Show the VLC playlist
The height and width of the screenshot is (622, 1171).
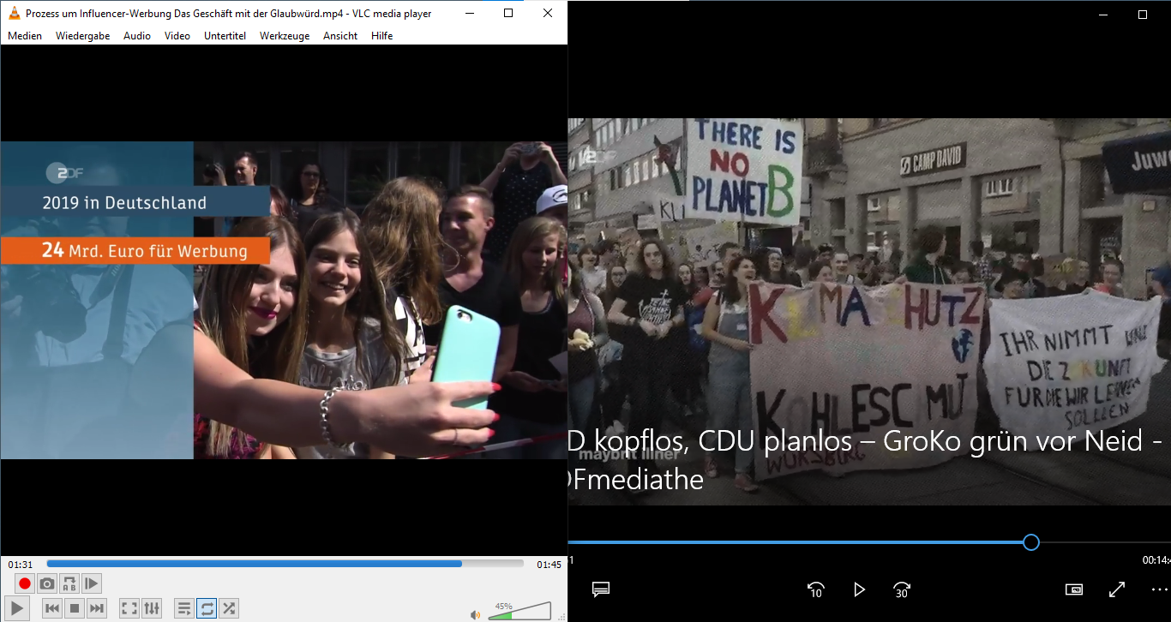coord(184,608)
